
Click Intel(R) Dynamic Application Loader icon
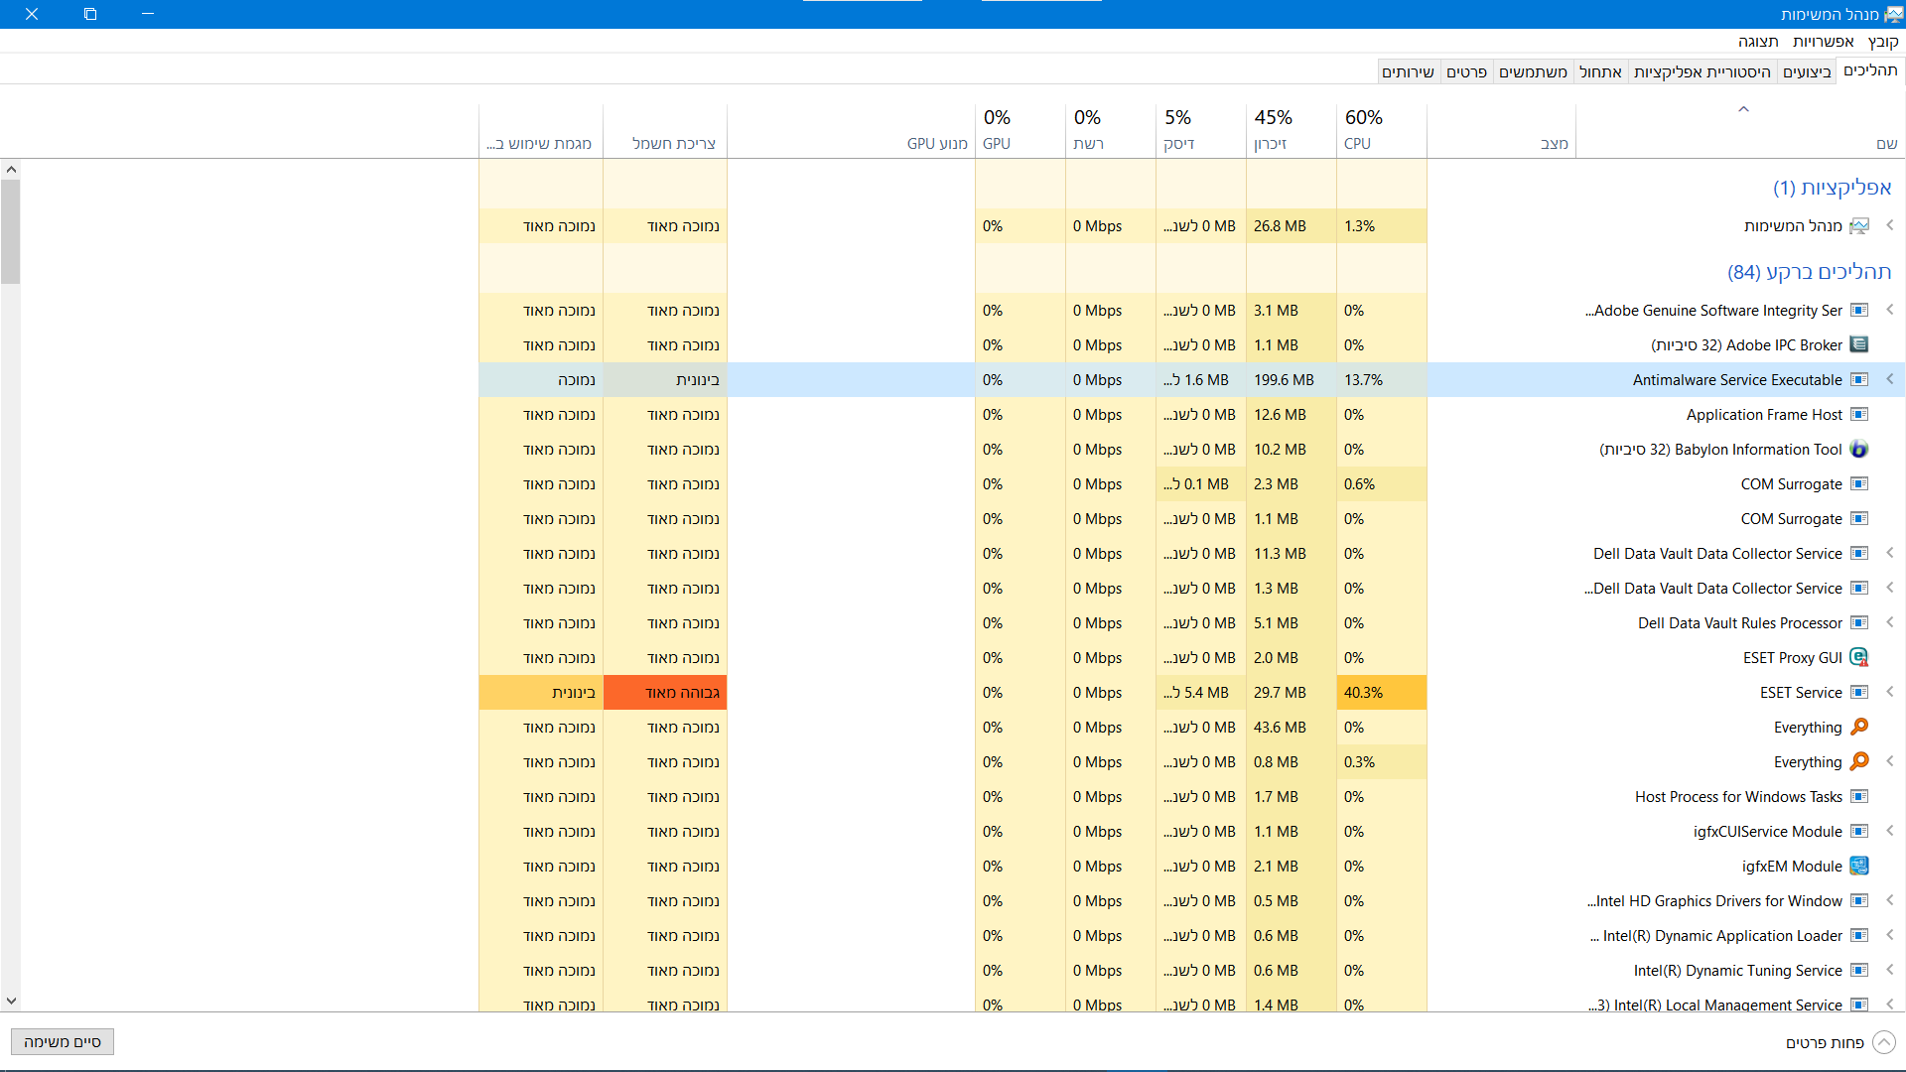[1859, 936]
